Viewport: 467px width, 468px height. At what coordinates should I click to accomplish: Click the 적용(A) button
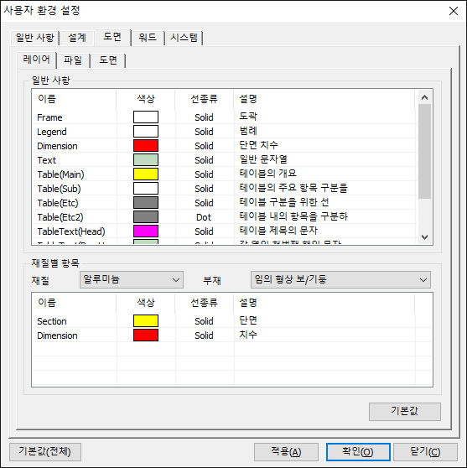pos(286,451)
